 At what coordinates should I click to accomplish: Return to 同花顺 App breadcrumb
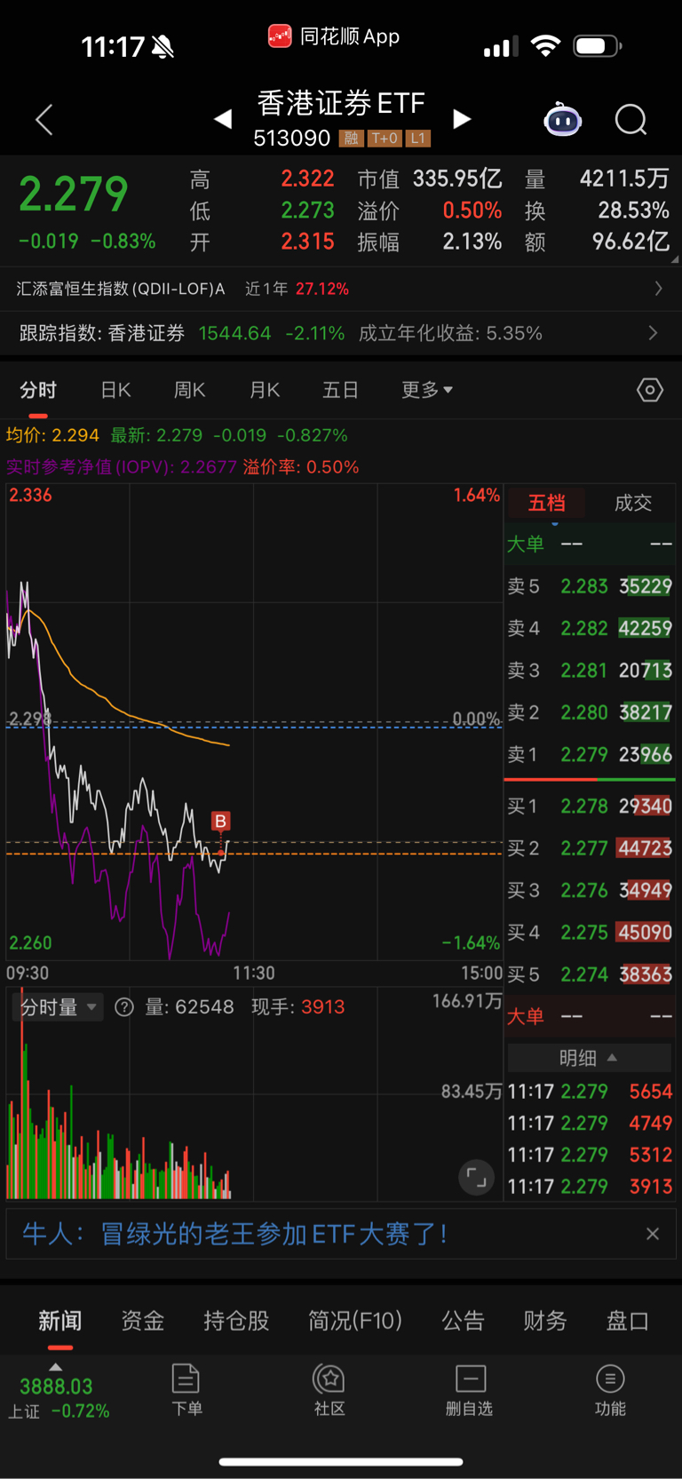334,36
